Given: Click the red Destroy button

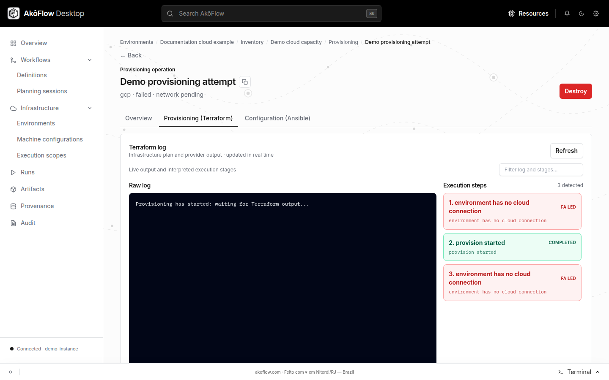Looking at the screenshot, I should click(x=576, y=91).
